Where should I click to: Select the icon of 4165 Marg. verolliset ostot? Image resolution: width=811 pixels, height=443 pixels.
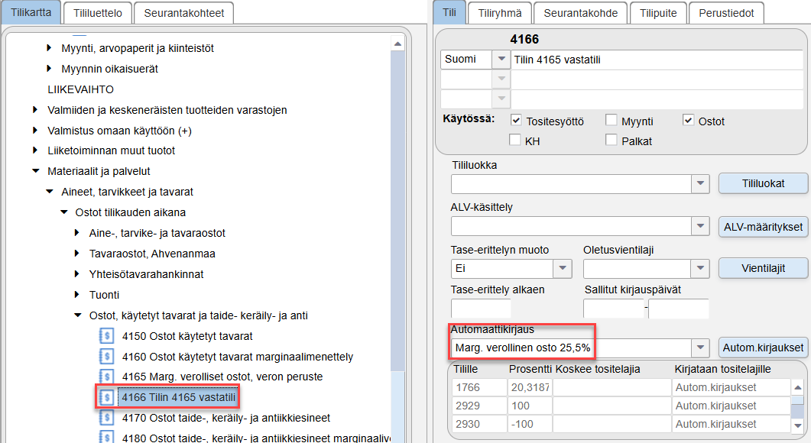coord(106,377)
